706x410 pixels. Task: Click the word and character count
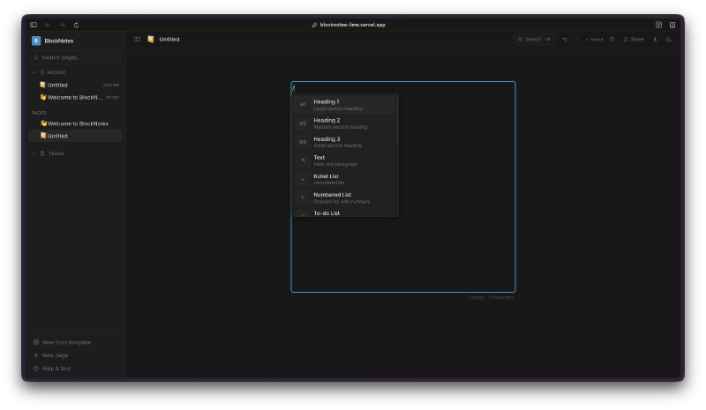click(491, 297)
